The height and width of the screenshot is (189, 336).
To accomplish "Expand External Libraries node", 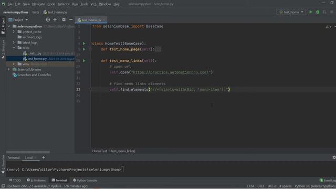I will [x=9, y=69].
